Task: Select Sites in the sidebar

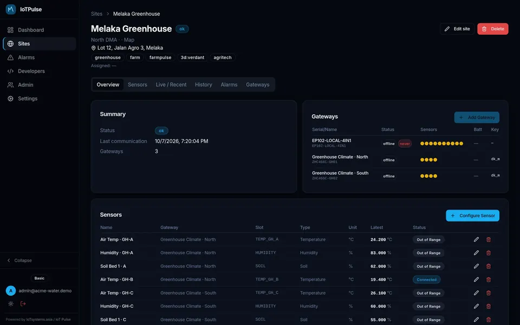Action: coord(39,43)
